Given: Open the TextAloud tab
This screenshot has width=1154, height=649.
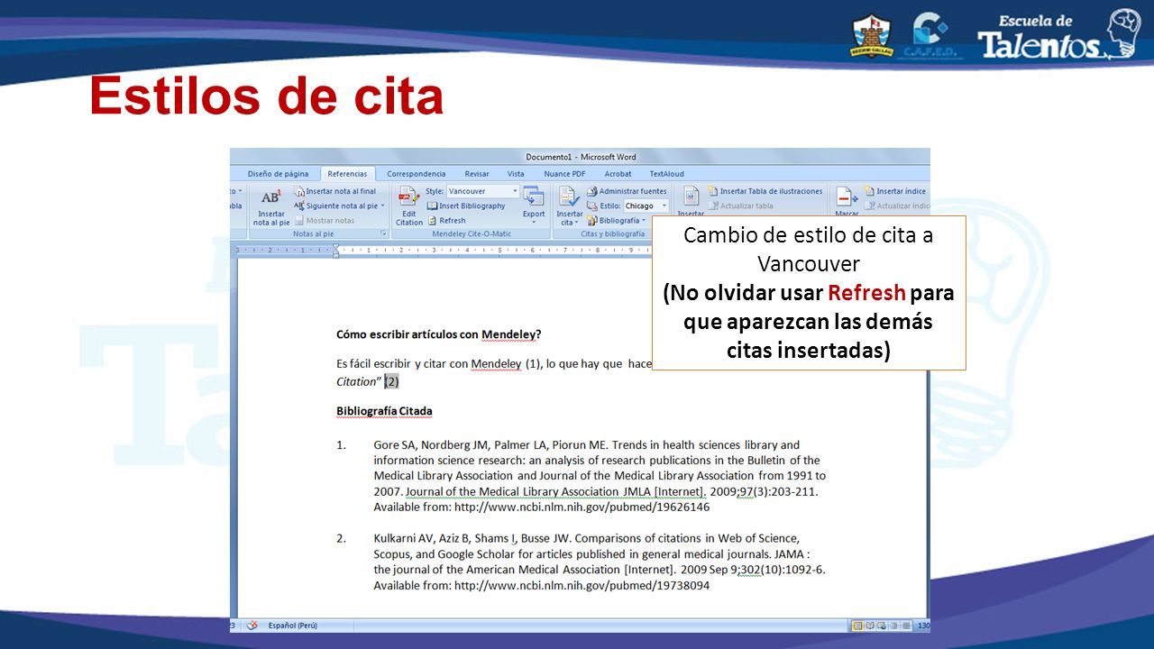Looking at the screenshot, I should [x=666, y=174].
